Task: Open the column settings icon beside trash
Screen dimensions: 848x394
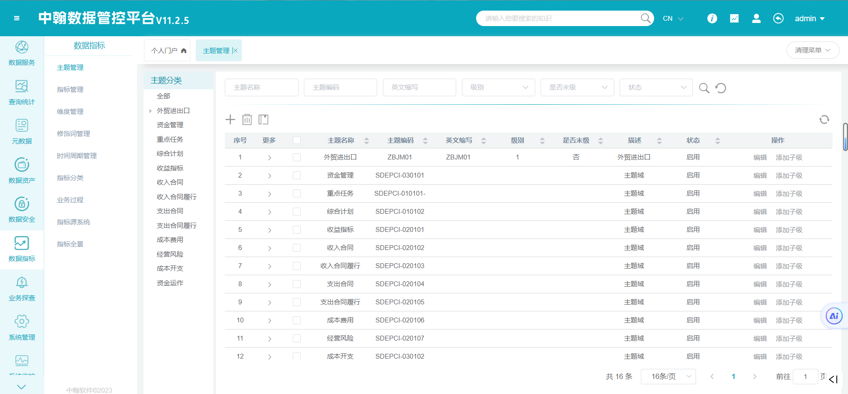Action: point(264,119)
